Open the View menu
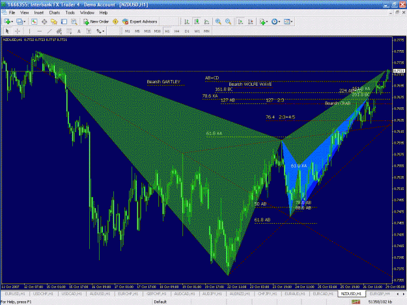 point(24,13)
